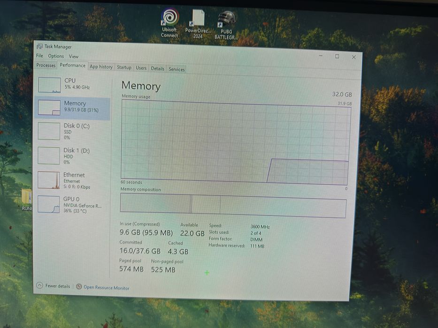Image resolution: width=438 pixels, height=328 pixels.
Task: Open the PowerDirector 2024 desktop shortcut
Action: (x=198, y=24)
